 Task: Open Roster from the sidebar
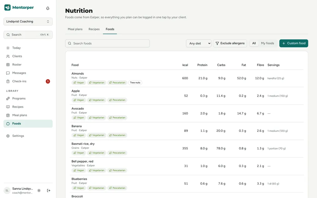[x=28, y=65]
